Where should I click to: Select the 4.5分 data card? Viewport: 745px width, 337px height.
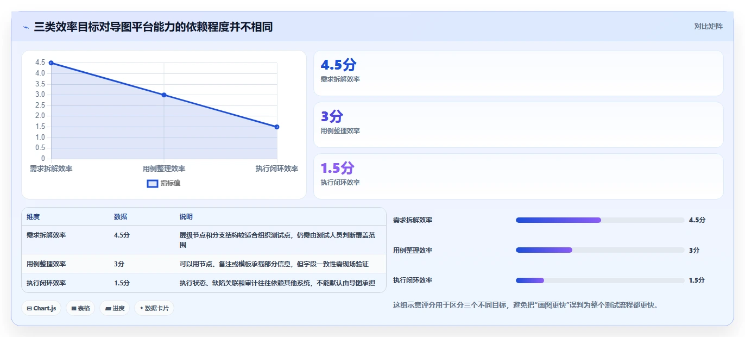pos(519,73)
